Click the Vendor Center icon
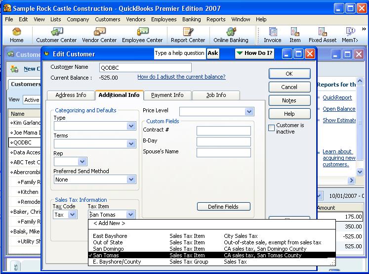The height and width of the screenshot is (274, 369). [x=99, y=35]
